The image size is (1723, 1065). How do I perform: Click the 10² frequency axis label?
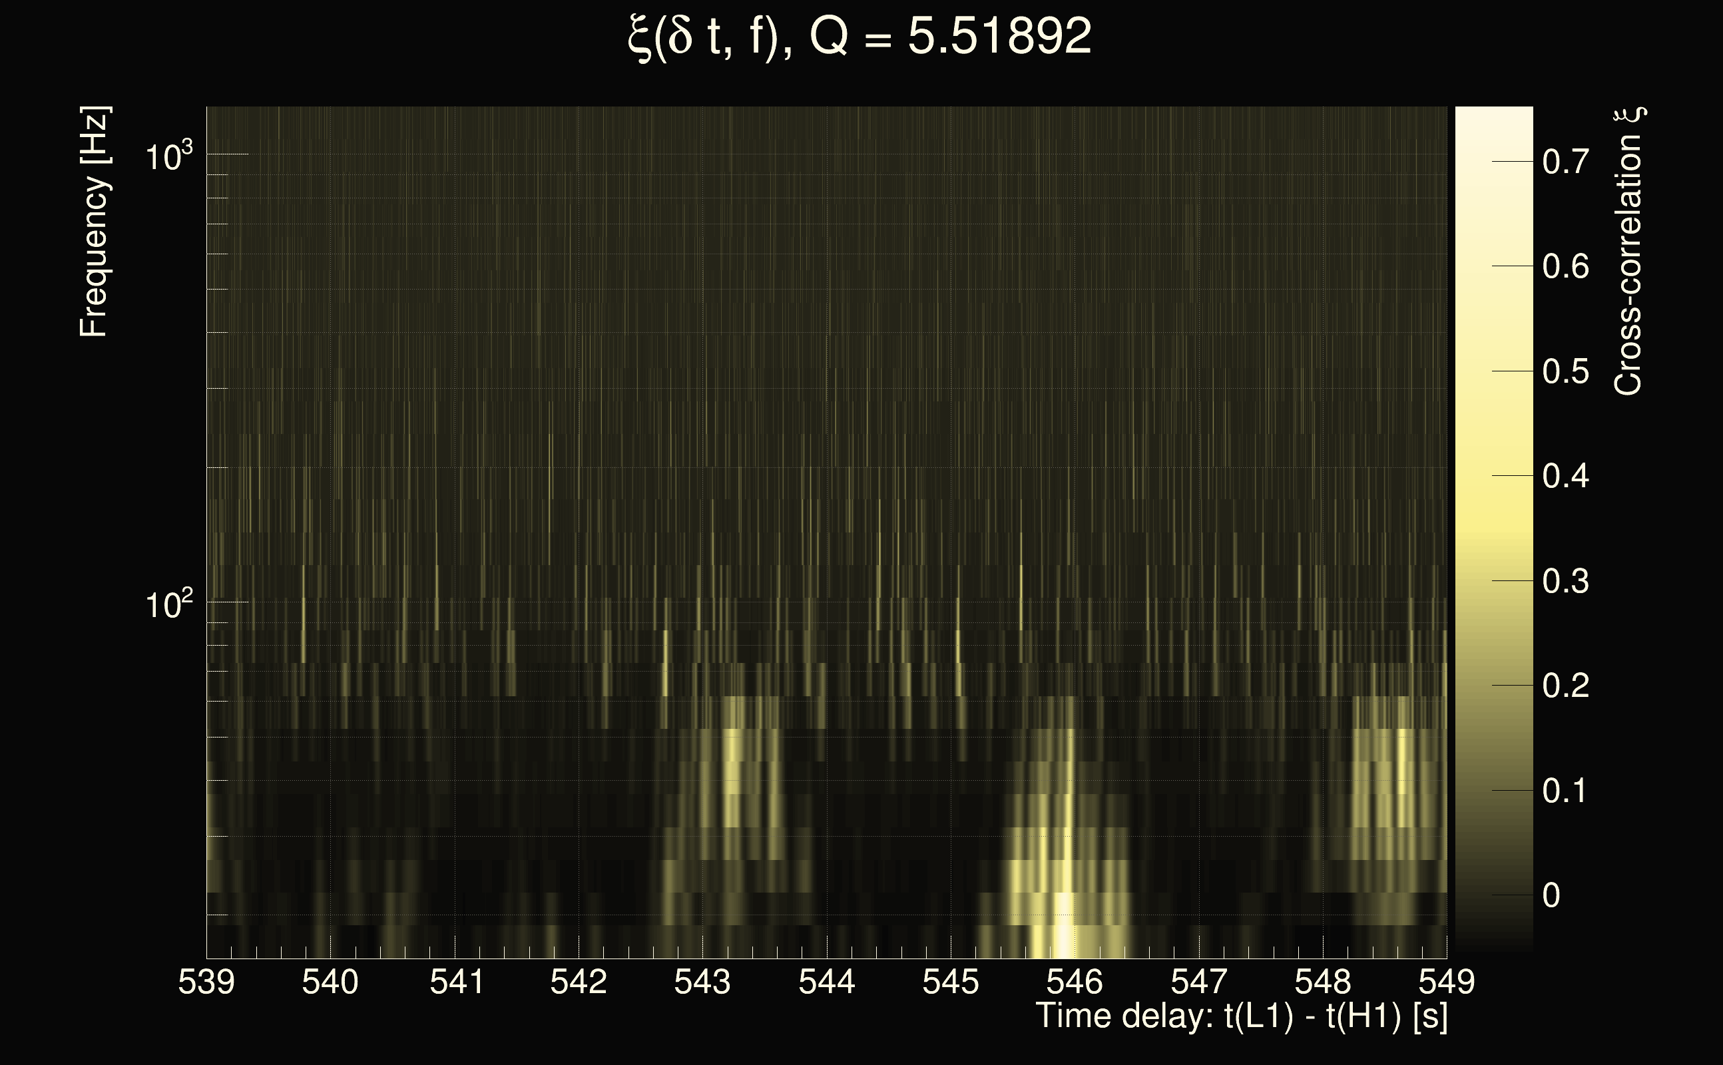click(x=168, y=604)
